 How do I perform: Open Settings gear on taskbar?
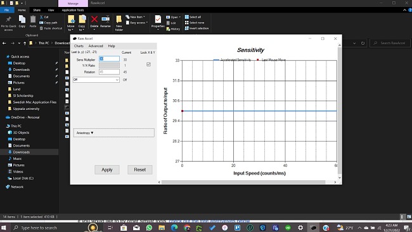tap(300, 228)
